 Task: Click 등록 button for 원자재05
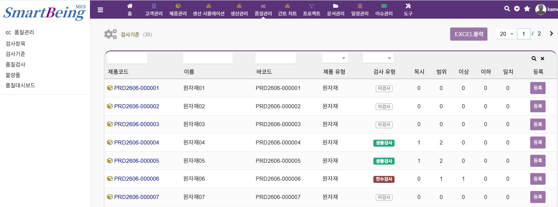(538, 161)
